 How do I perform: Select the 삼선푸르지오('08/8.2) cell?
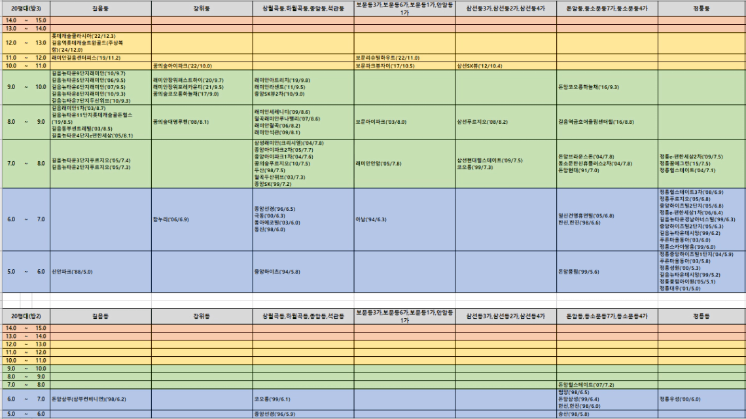point(506,122)
